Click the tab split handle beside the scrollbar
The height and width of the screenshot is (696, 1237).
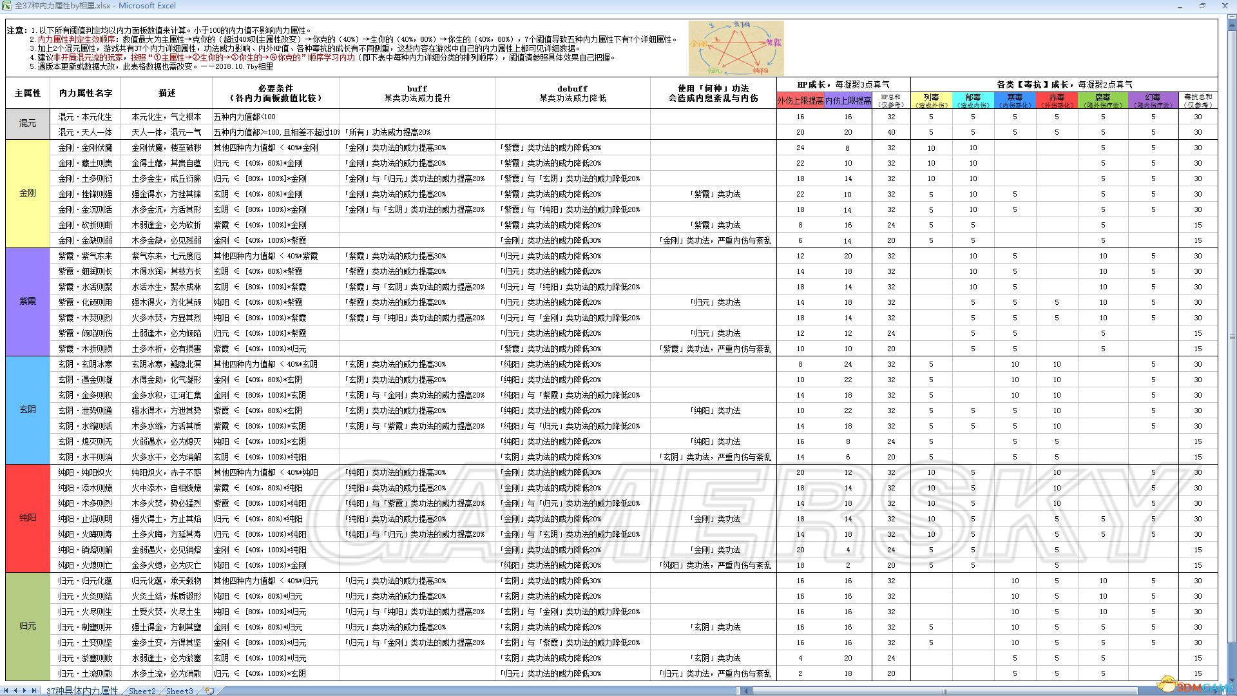point(738,691)
